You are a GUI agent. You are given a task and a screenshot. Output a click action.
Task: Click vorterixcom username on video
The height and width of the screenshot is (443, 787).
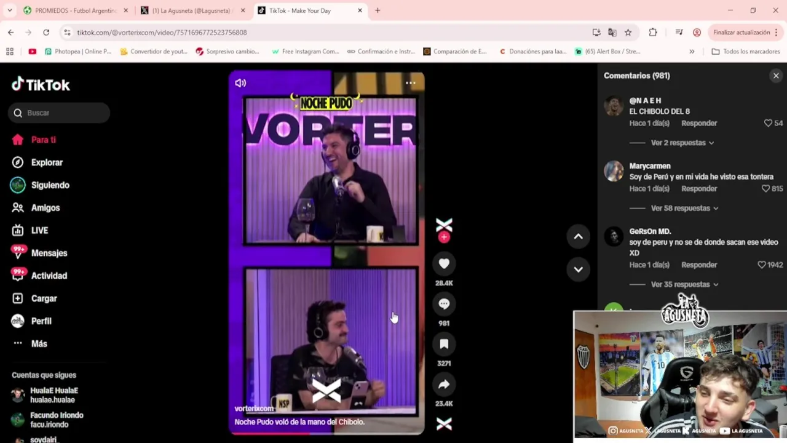tap(254, 409)
